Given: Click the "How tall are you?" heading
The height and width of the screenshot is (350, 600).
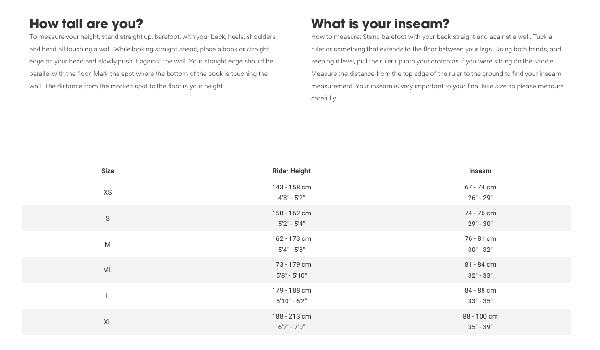Looking at the screenshot, I should click(86, 24).
